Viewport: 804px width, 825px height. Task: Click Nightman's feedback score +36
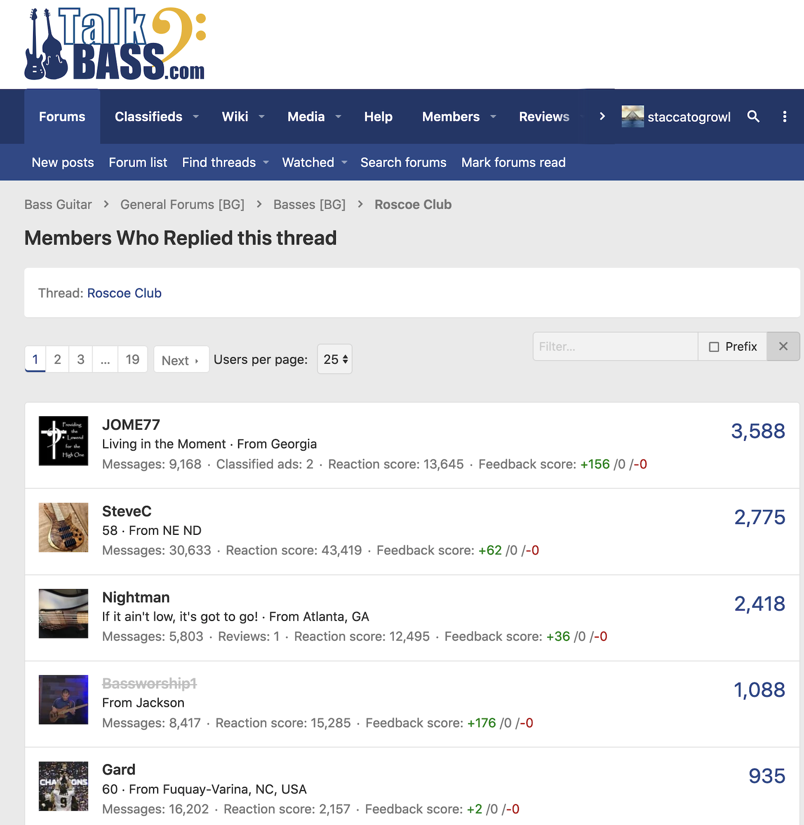[x=558, y=636]
